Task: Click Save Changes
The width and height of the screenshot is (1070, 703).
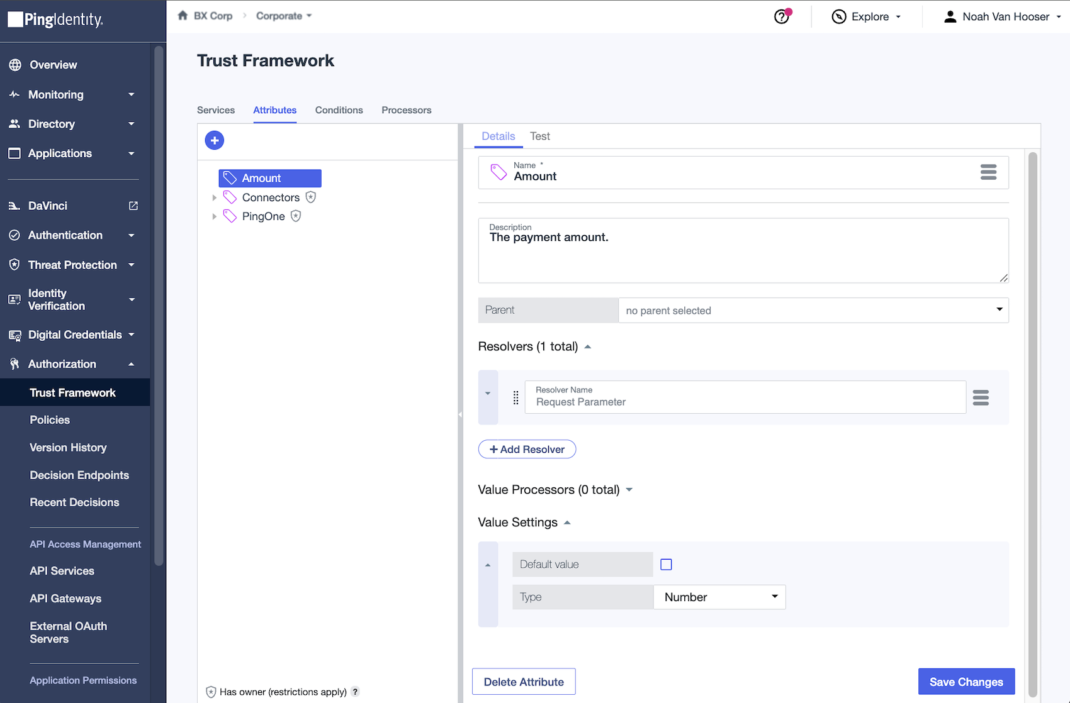Action: point(966,682)
